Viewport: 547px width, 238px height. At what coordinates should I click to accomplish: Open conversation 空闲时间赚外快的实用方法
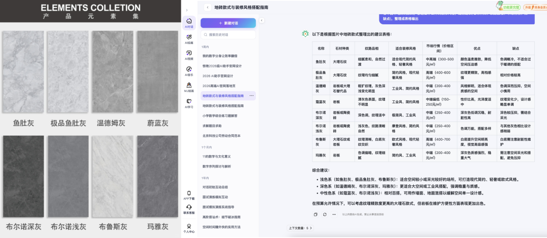221,227
